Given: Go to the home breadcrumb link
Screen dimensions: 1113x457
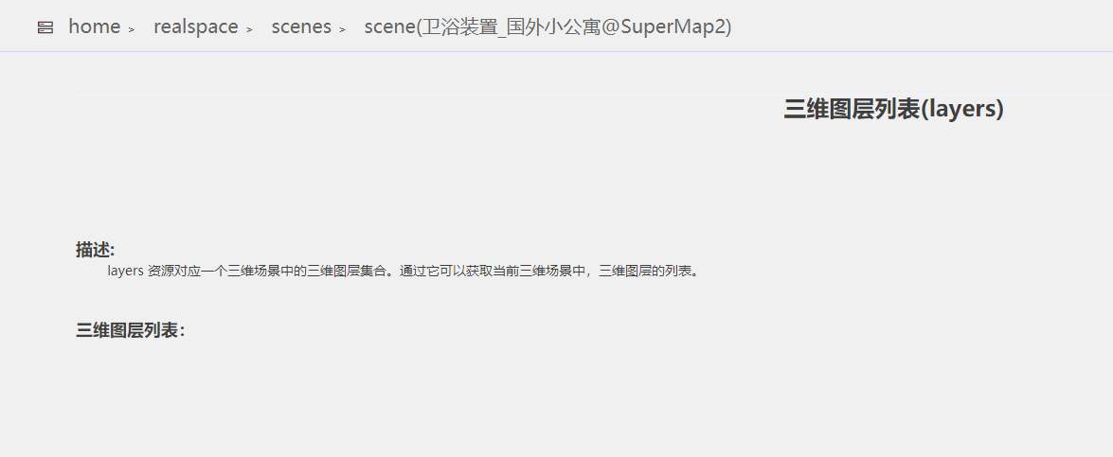Looking at the screenshot, I should (x=95, y=26).
